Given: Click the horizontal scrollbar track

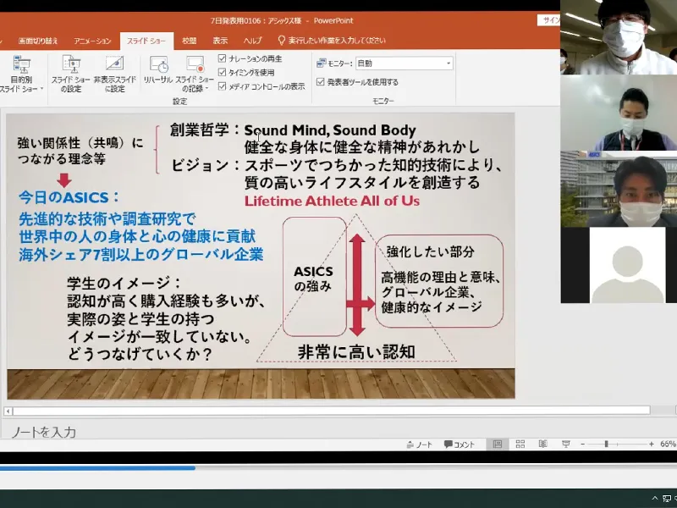Looking at the screenshot, I should (x=332, y=411).
